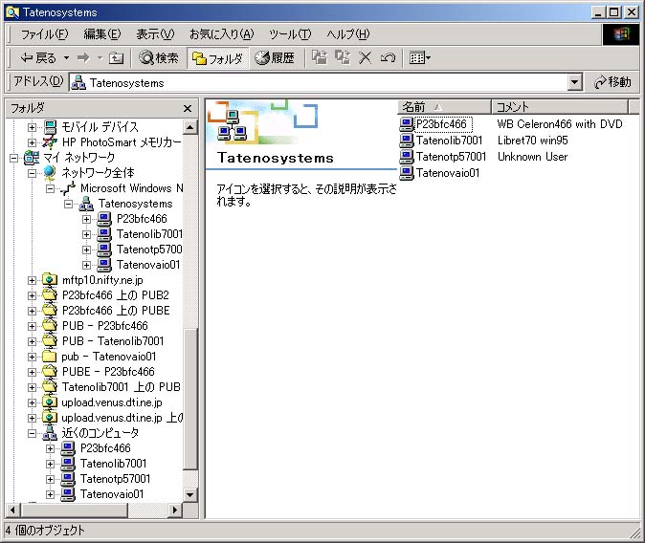Collapse the Tatenosystems tree node
Screen dimensions: 645x543
(69, 204)
